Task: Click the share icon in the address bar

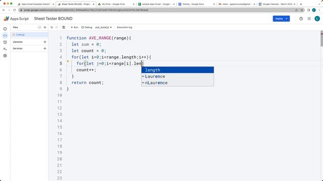Action: [x=296, y=10]
